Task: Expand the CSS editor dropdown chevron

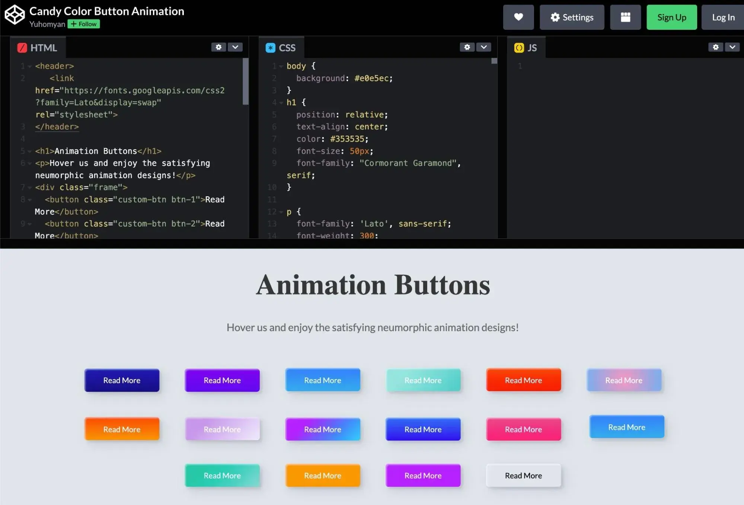Action: tap(483, 47)
